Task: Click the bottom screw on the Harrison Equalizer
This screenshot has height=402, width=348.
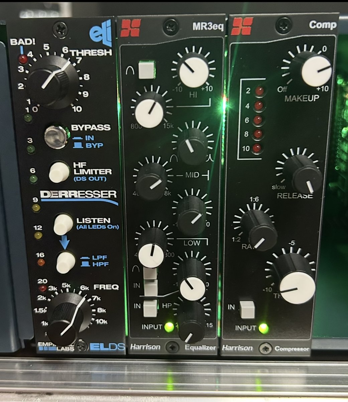Action: 173,346
